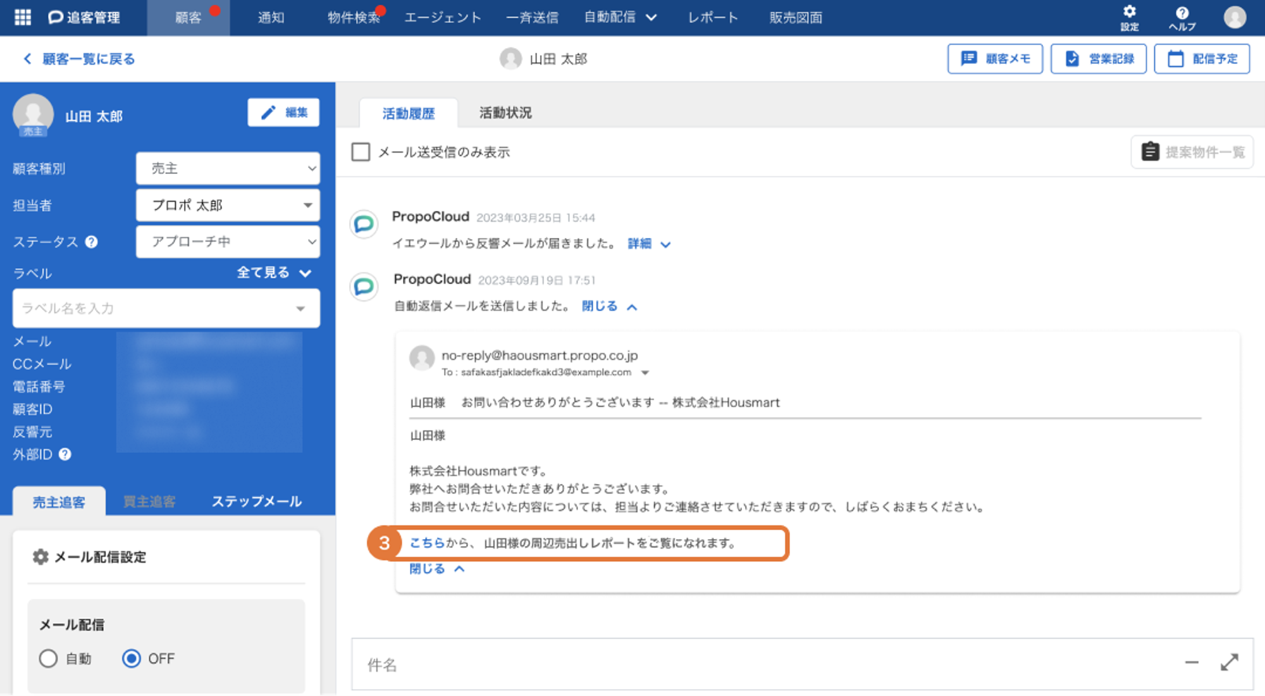Open the apps grid menu icon

point(23,17)
